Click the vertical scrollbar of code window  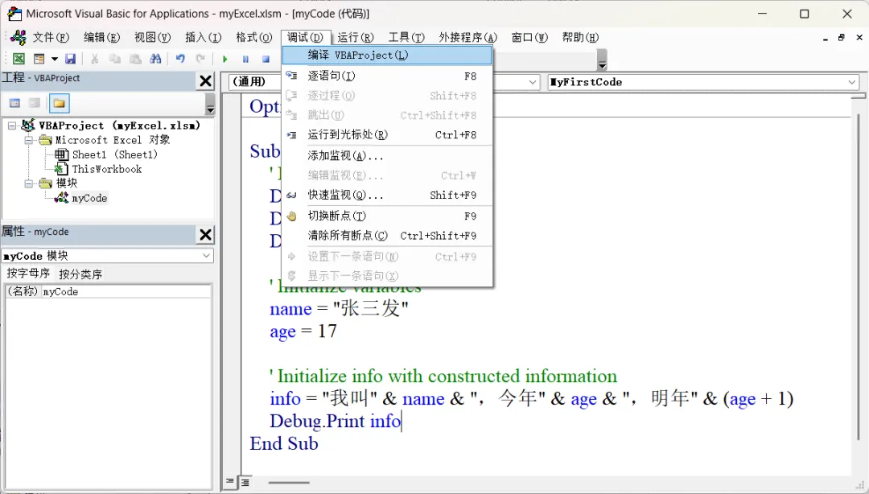859,278
